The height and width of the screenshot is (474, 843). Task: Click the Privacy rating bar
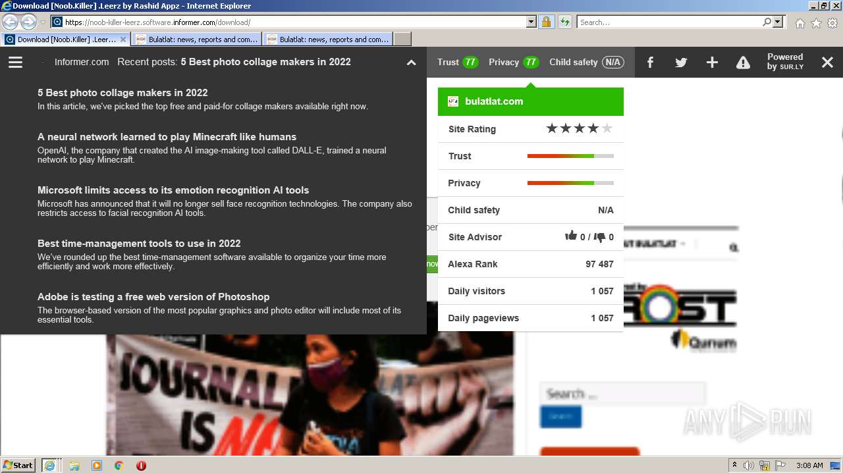[570, 183]
